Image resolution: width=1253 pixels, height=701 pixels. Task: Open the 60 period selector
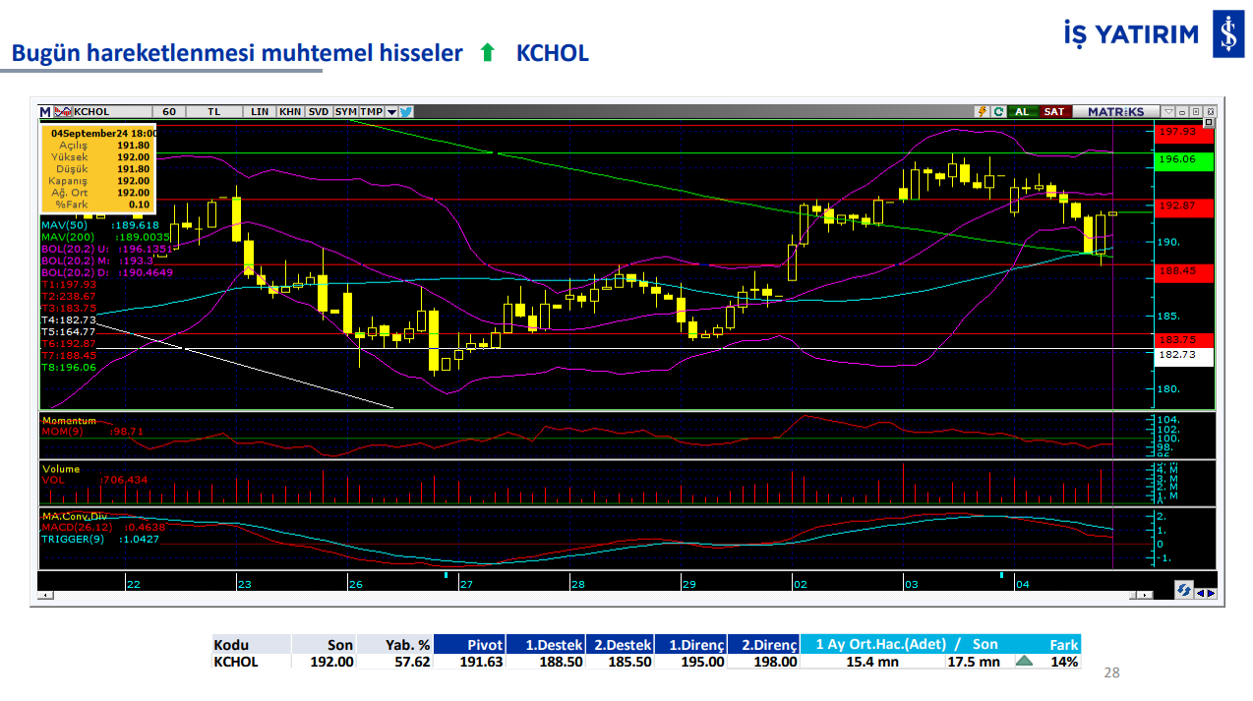tap(169, 112)
